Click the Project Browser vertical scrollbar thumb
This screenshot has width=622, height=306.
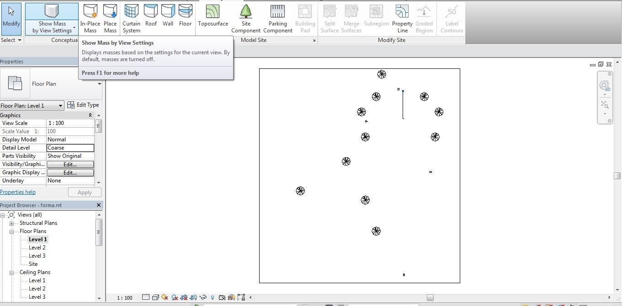pyautogui.click(x=99, y=232)
